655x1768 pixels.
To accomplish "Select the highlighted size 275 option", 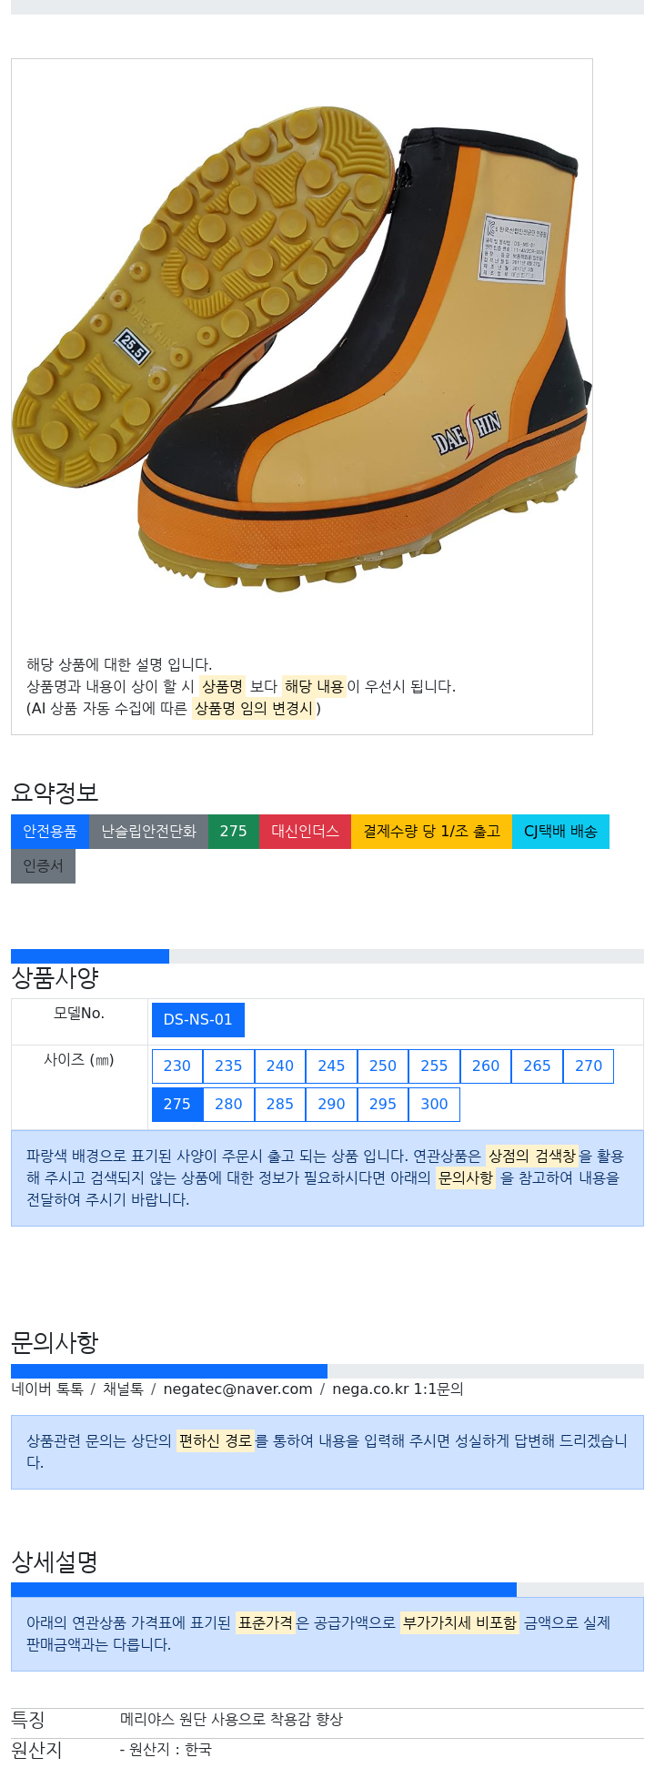I will (x=177, y=1105).
